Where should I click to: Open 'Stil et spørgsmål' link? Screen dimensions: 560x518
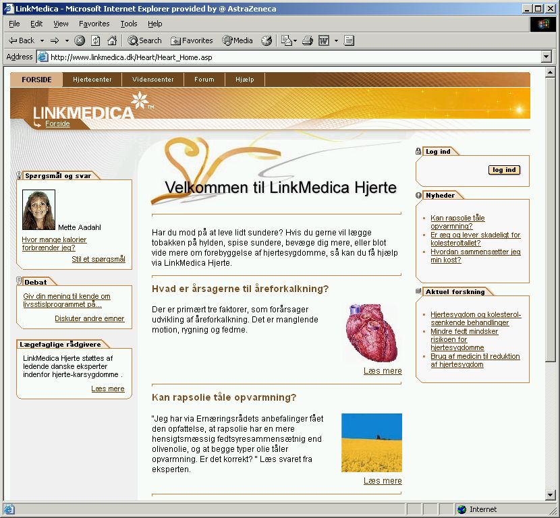99,259
